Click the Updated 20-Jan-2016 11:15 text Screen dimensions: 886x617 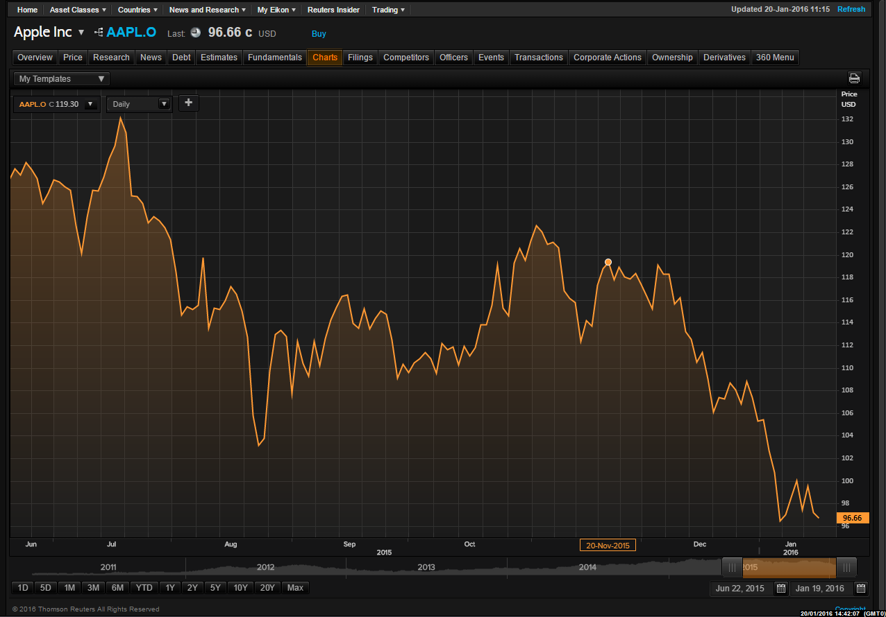(780, 10)
